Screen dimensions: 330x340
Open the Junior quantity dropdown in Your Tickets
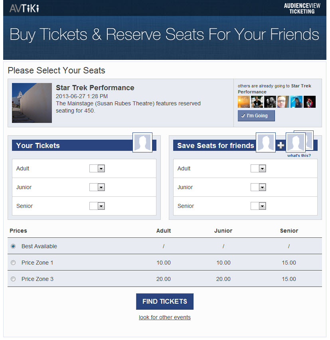click(x=97, y=187)
